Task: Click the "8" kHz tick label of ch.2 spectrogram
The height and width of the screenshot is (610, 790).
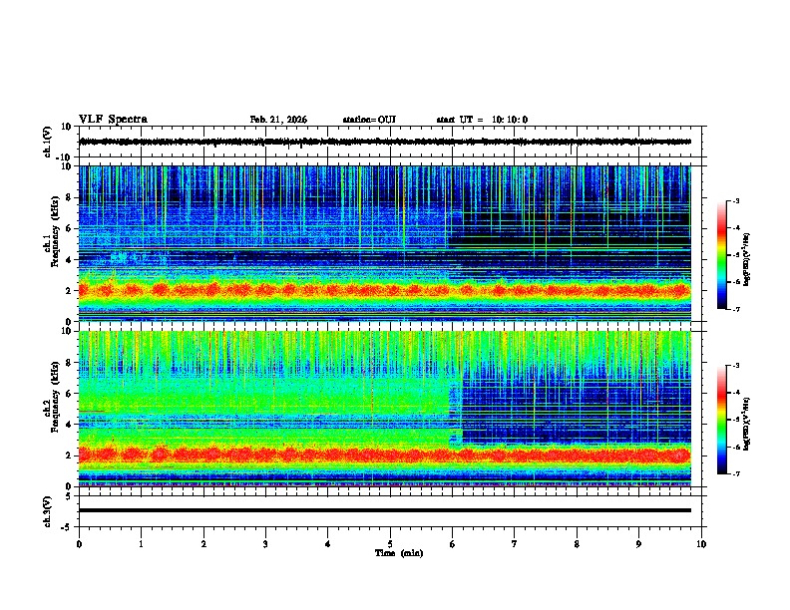Action: tap(70, 363)
